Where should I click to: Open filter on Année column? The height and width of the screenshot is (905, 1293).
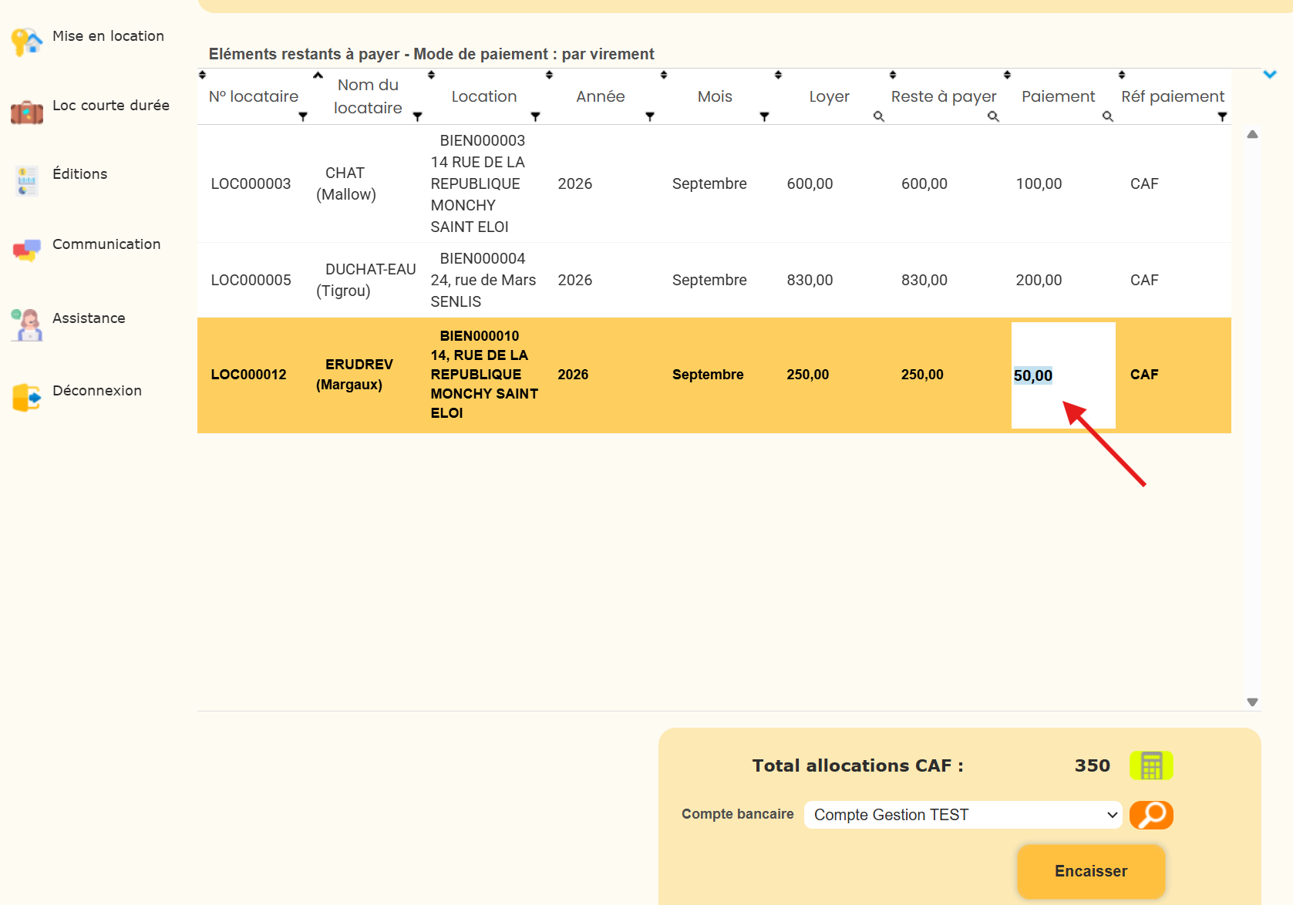(650, 116)
